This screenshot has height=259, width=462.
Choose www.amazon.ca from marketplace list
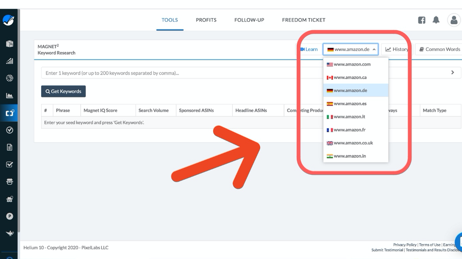(356, 77)
